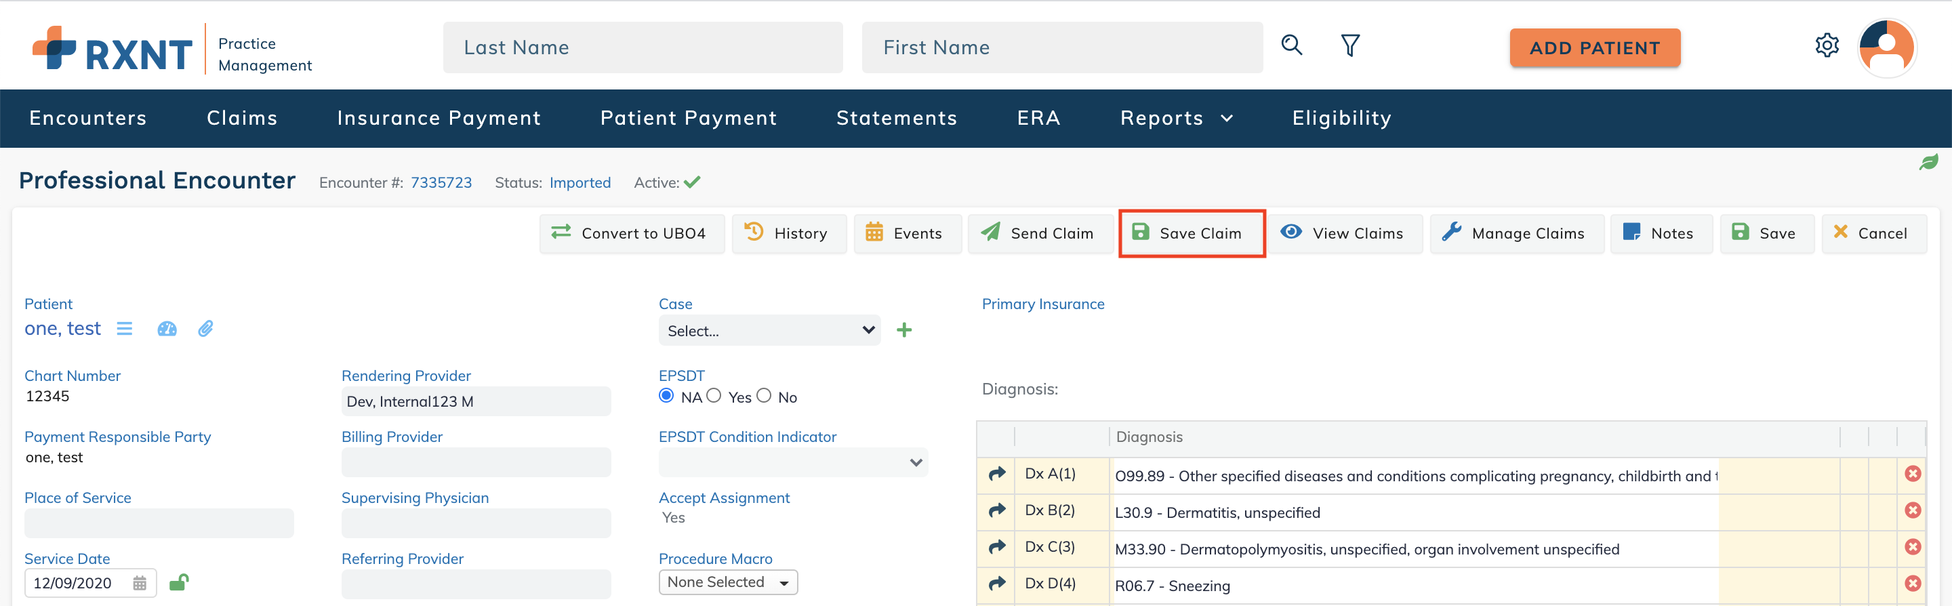Choose the EPSDT NA radio option

[x=666, y=396]
